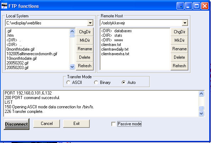The image size is (211, 143).
Task: Click the log pane scroll up arrow
Action: (x=201, y=93)
